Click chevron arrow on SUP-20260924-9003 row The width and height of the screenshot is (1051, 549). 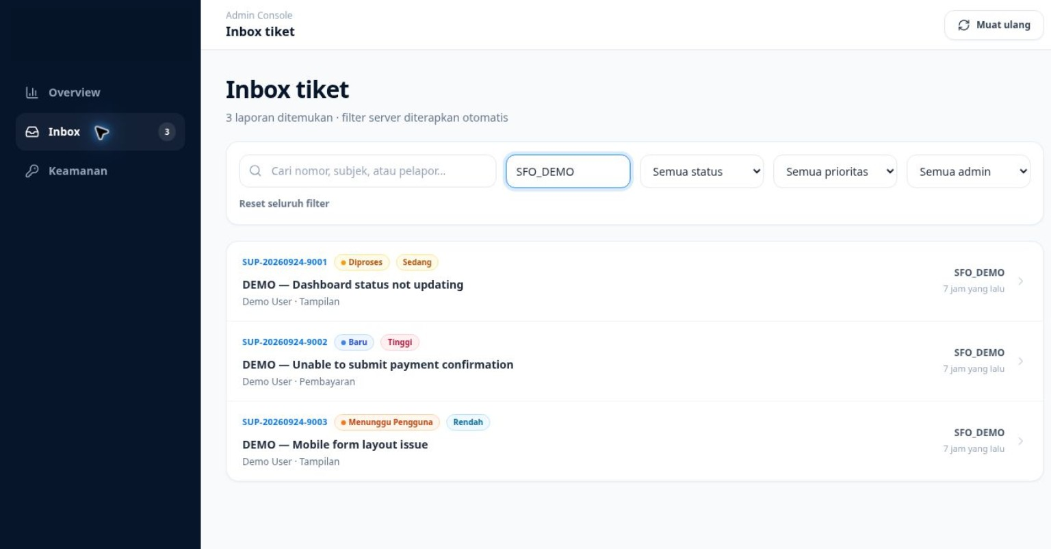click(1020, 442)
